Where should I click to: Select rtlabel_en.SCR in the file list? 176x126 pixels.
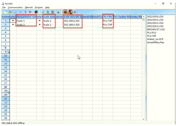[155, 39]
